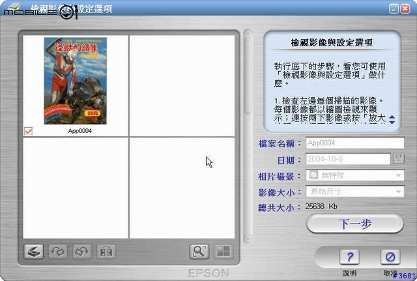Click the 下一步 button

tap(355, 224)
